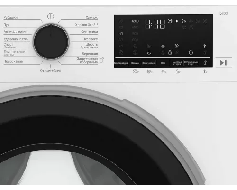237x190 pixels.
Task: Click the Темные вещи program label
Action: point(14,53)
